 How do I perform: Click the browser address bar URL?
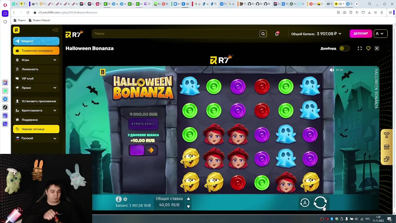point(68,12)
